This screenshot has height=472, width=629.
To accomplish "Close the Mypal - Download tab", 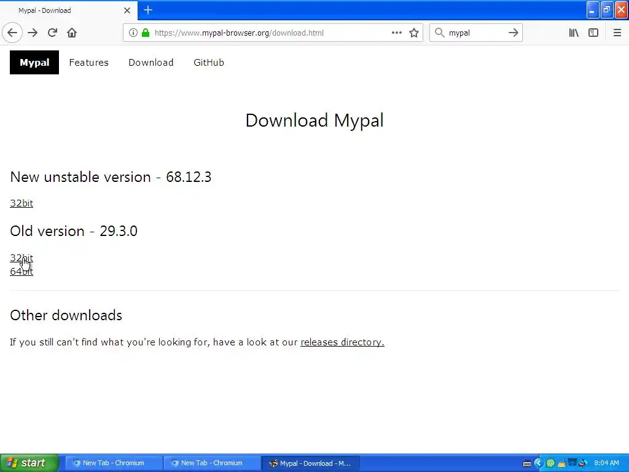I will pos(127,10).
